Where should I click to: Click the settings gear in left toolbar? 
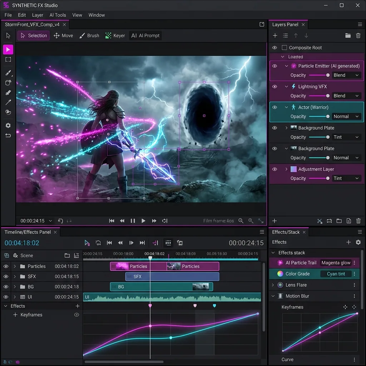pos(8,125)
